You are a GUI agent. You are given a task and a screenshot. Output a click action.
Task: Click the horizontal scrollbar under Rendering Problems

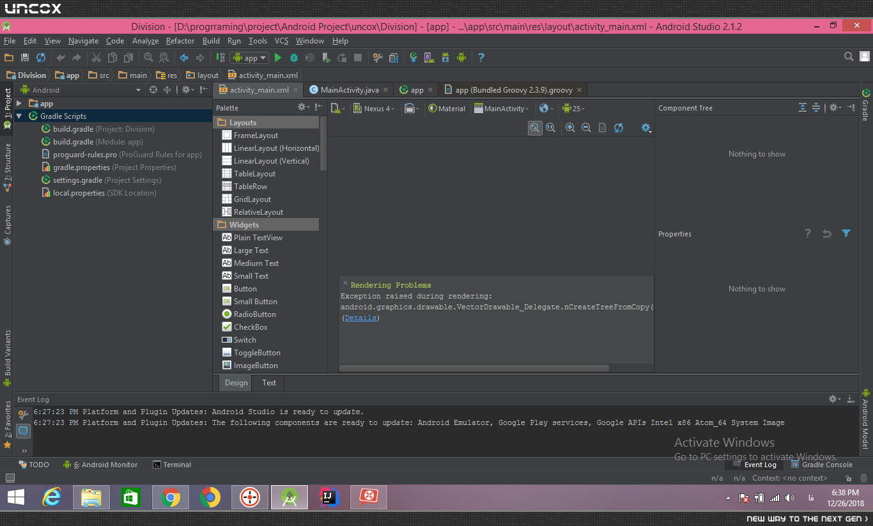474,368
